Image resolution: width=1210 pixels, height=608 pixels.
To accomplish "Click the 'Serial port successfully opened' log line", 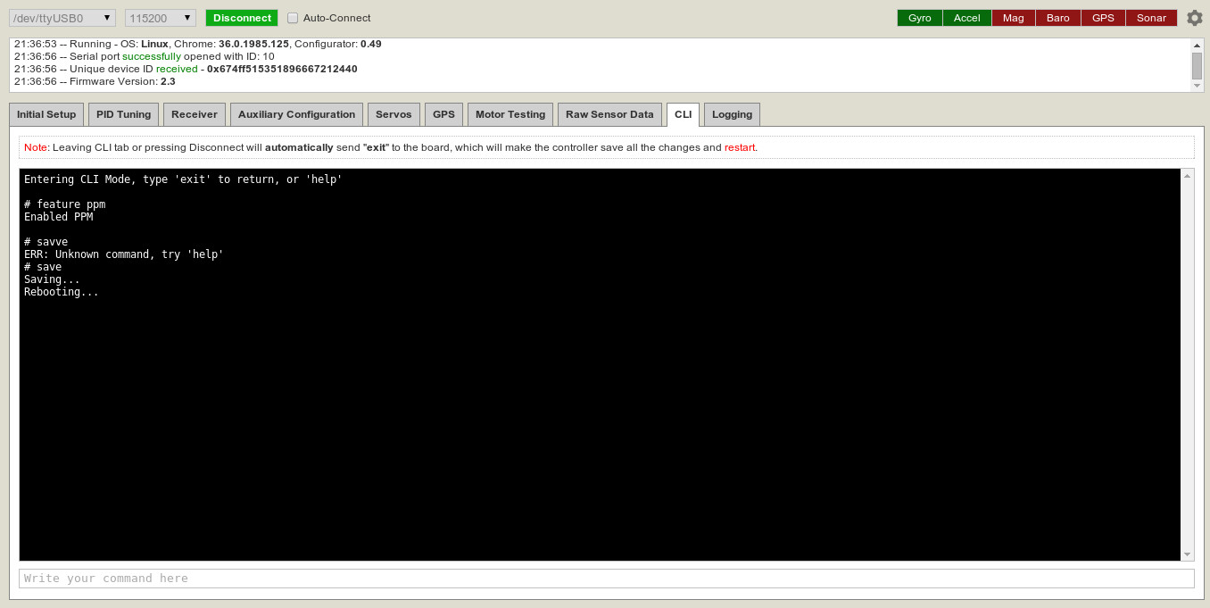I will point(144,56).
